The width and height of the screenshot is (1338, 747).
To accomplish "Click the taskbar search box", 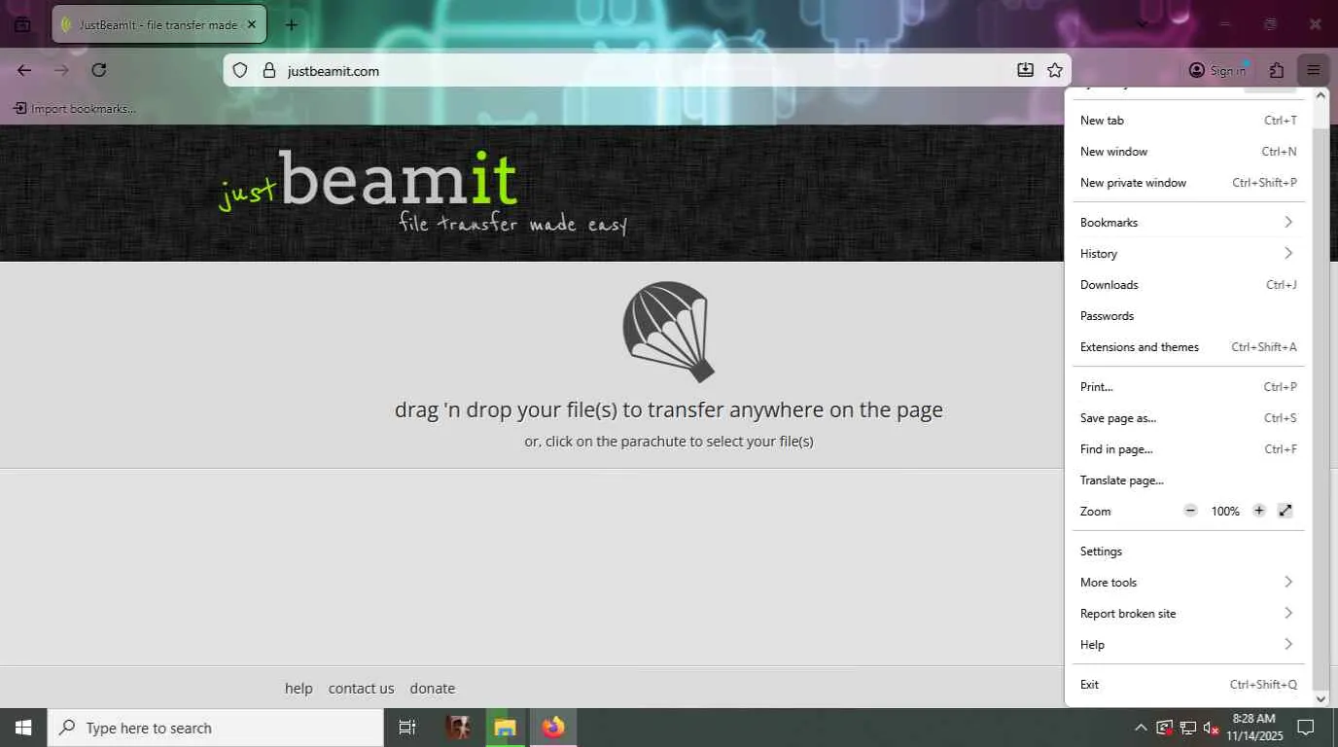I will tap(216, 728).
